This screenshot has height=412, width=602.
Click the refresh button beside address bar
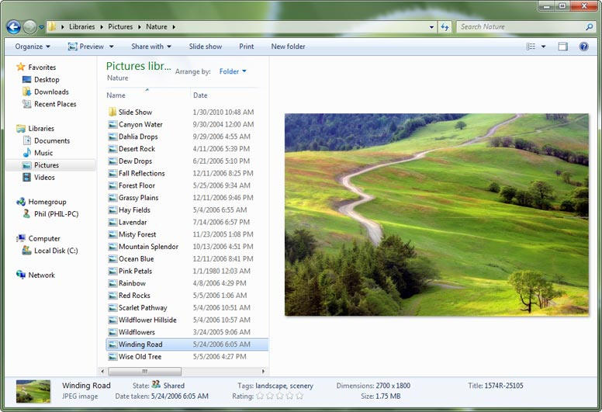445,27
